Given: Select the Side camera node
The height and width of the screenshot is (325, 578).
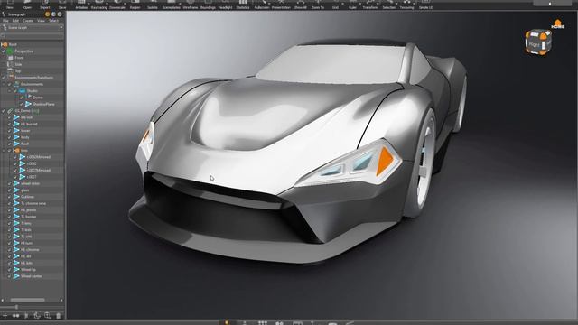Looking at the screenshot, I should [18, 64].
